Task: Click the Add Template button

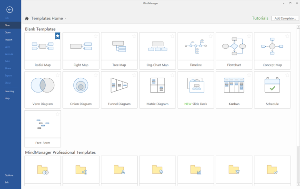Action: click(285, 19)
